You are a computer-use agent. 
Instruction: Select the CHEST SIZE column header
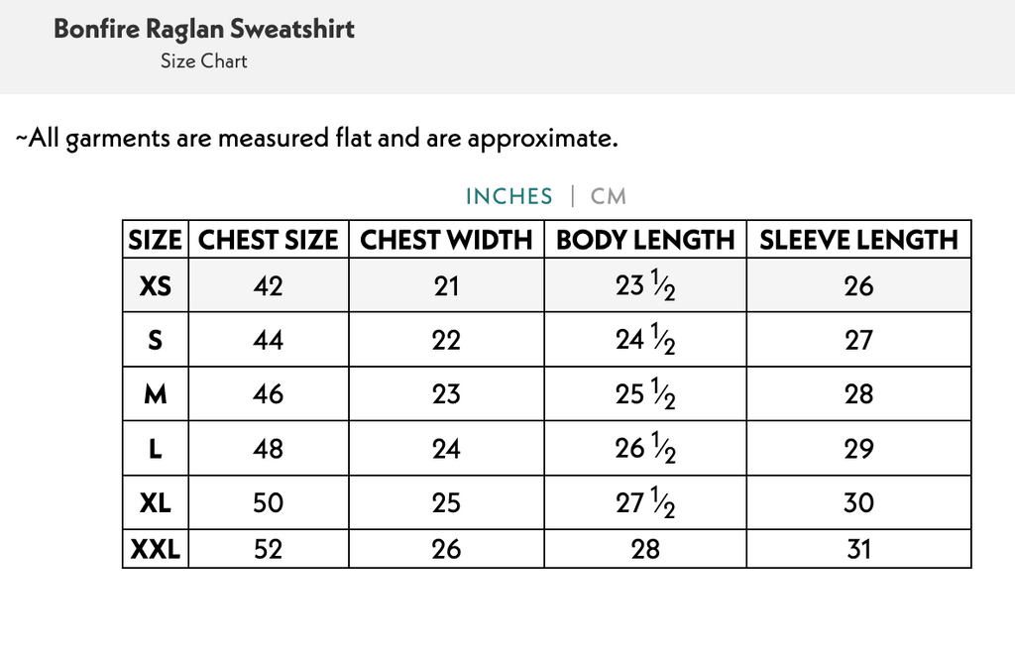(x=268, y=240)
